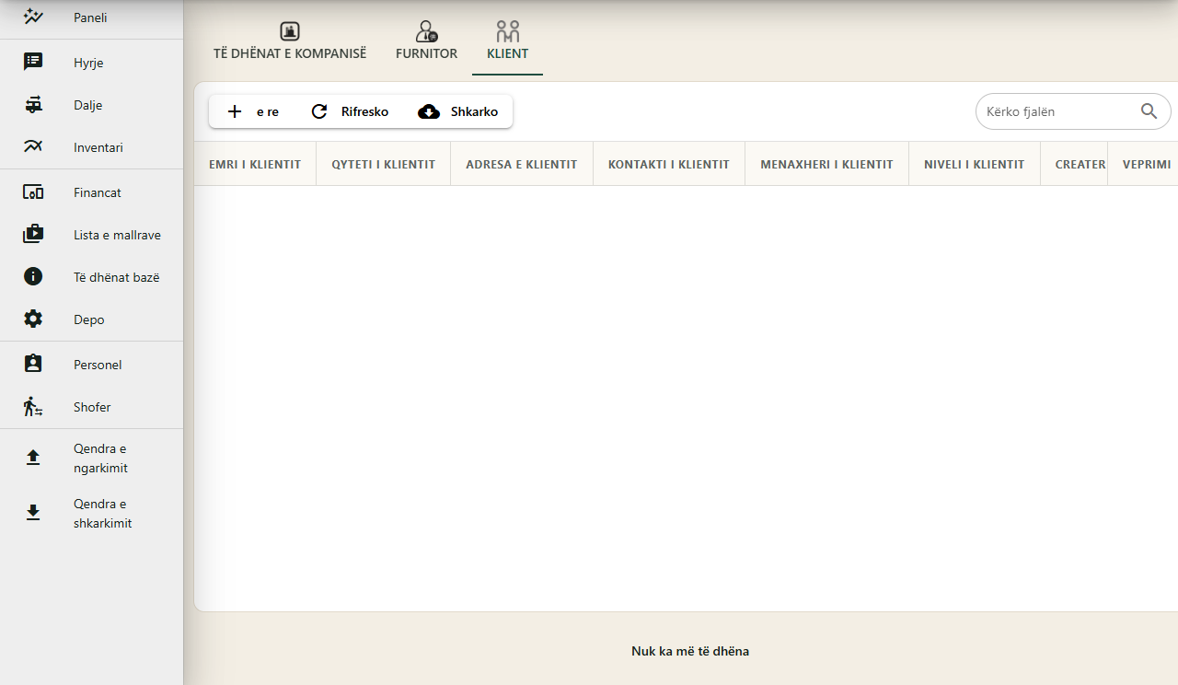Image resolution: width=1178 pixels, height=685 pixels.
Task: Select the Klient tab
Action: click(x=507, y=42)
